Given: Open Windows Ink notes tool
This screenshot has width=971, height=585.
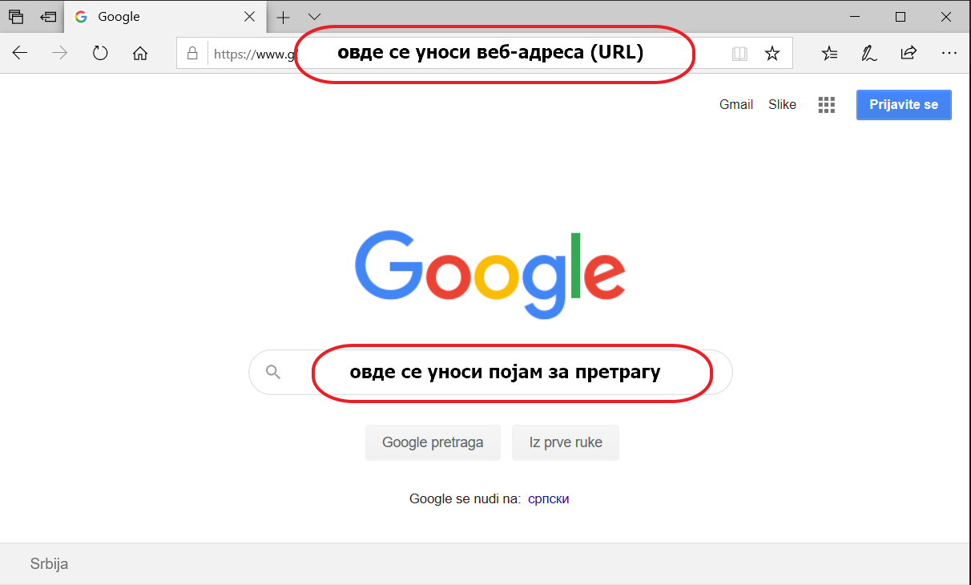Looking at the screenshot, I should (x=868, y=53).
